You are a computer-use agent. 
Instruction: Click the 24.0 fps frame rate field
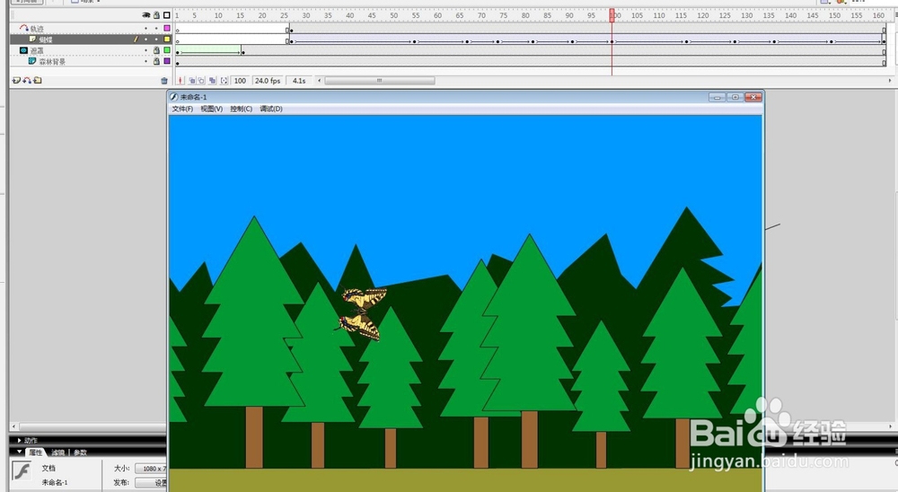(268, 81)
